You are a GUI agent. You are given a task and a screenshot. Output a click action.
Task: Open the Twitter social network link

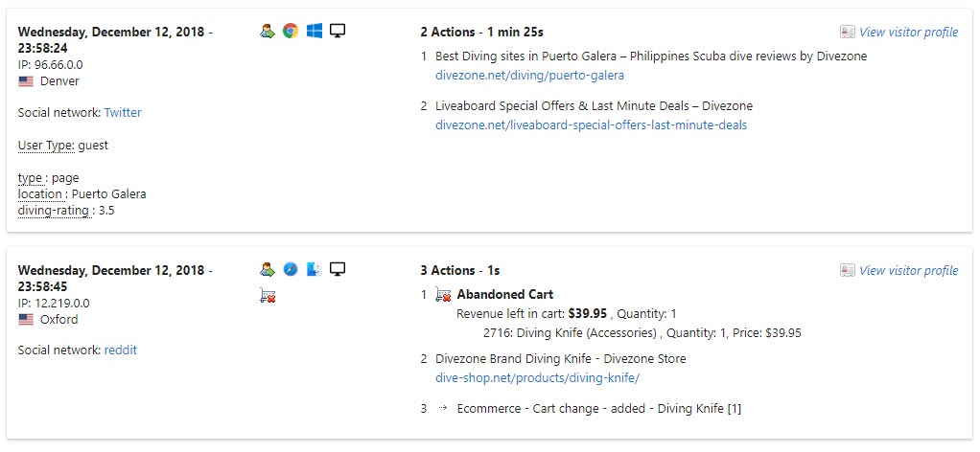(123, 112)
